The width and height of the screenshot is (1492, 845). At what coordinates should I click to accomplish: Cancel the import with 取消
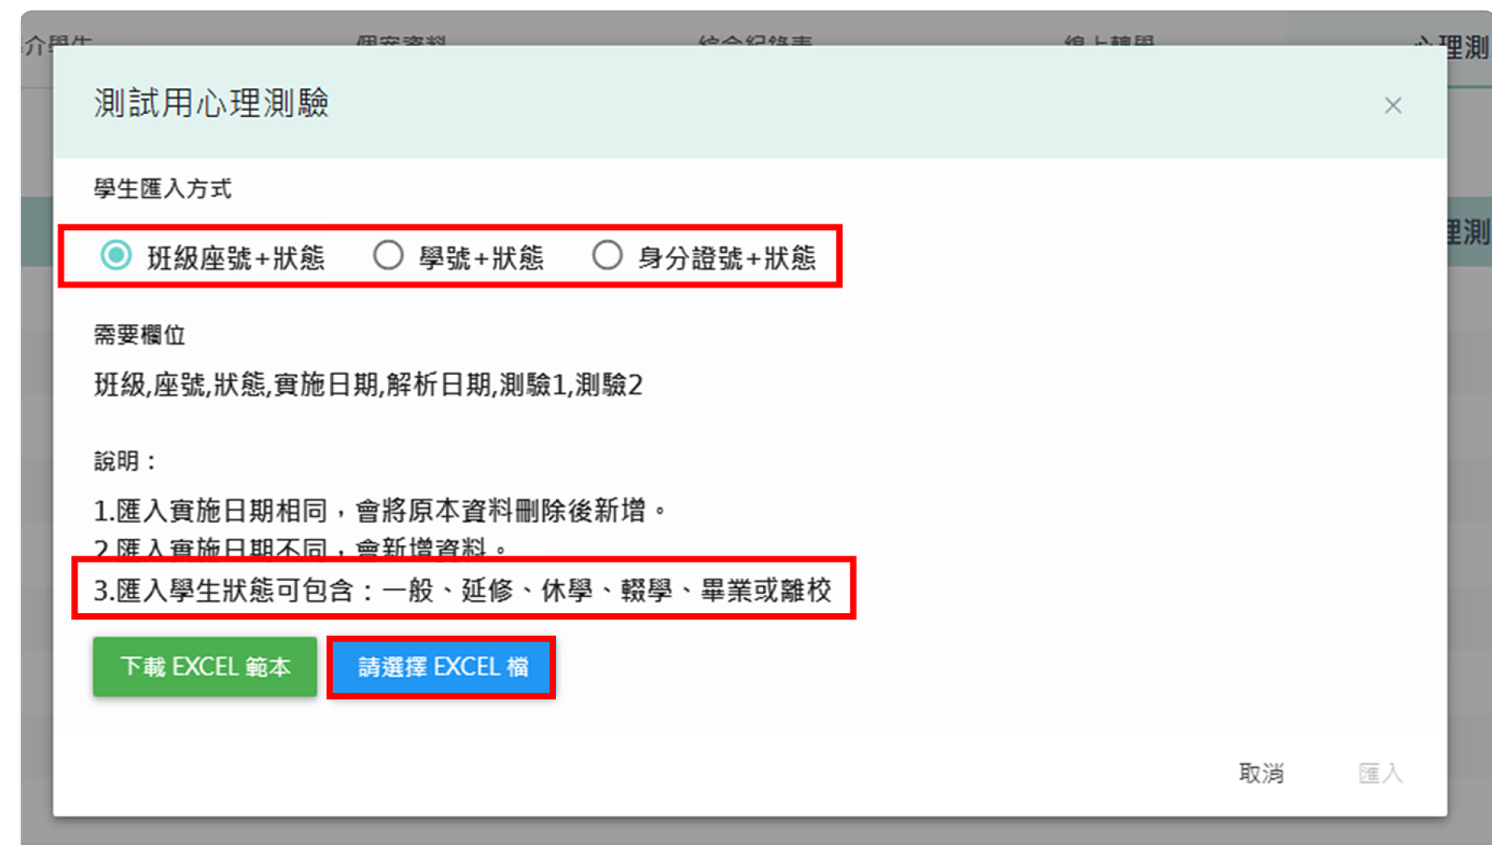pyautogui.click(x=1261, y=773)
